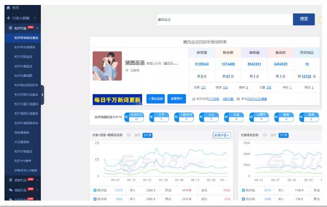Click the 知 icon on 人际交往 badge

[x=176, y=117]
